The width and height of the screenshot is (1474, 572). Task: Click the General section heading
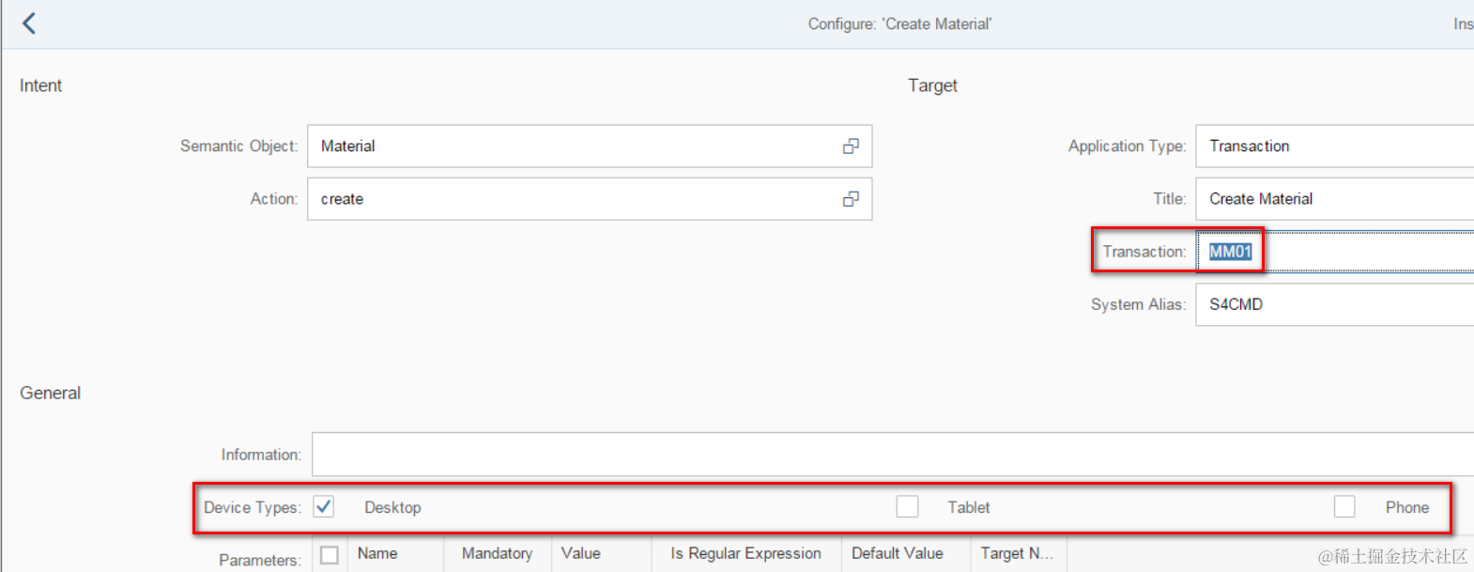50,393
